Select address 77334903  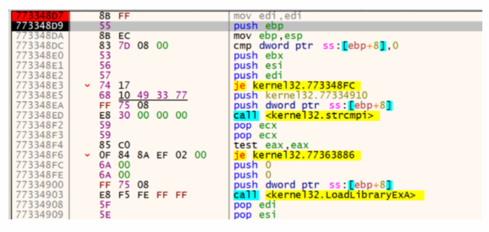click(x=40, y=195)
